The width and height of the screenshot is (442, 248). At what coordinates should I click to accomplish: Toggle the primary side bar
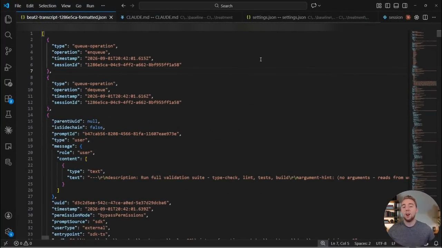(387, 6)
